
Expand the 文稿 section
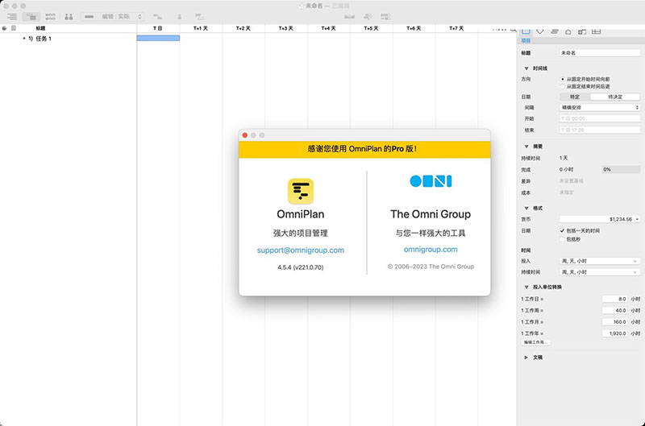526,358
